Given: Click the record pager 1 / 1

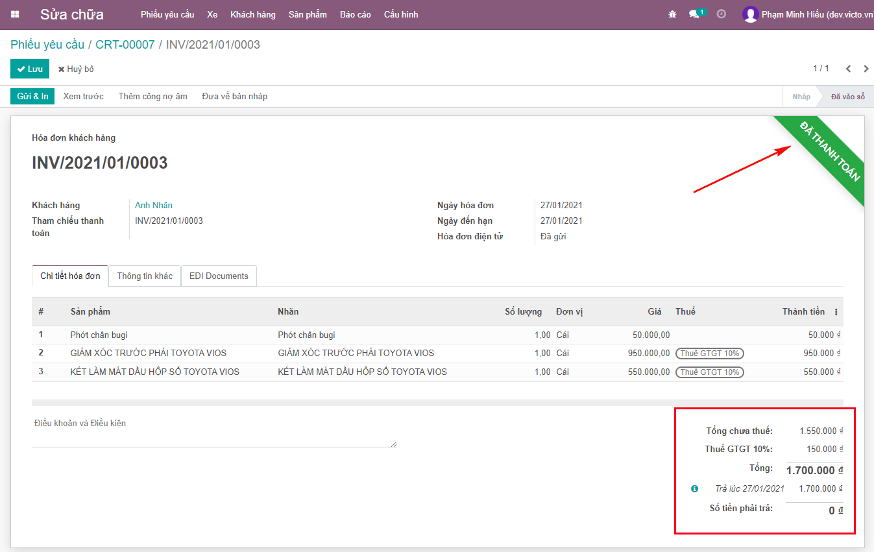Looking at the screenshot, I should (821, 68).
